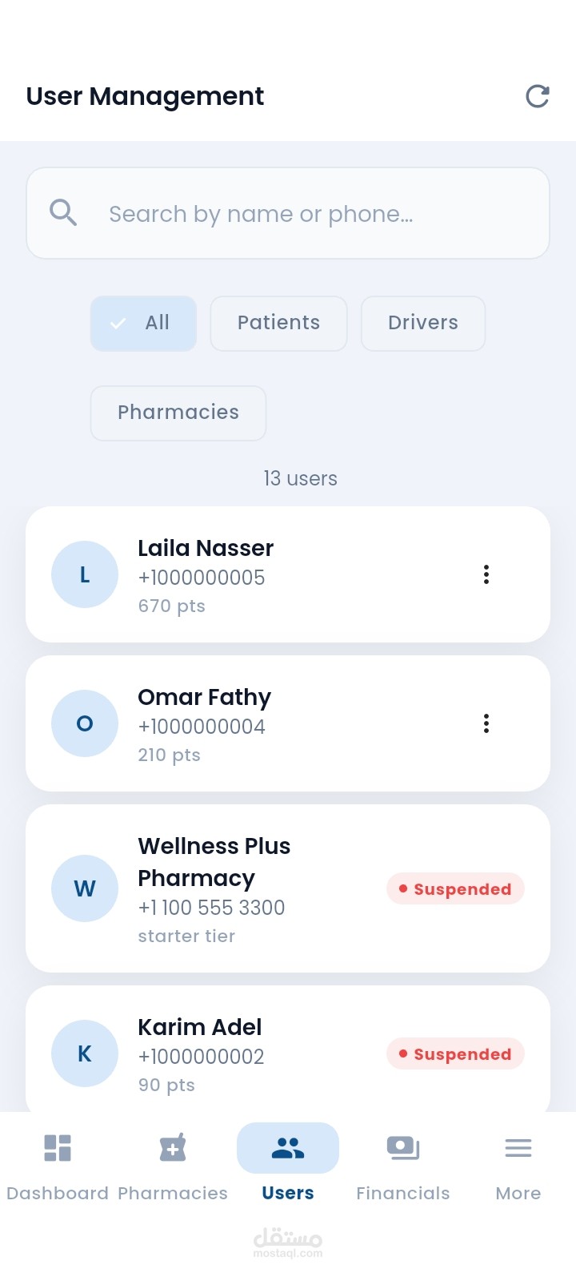Open the Dashboard grid icon
This screenshot has height=1285, width=576.
click(58, 1148)
